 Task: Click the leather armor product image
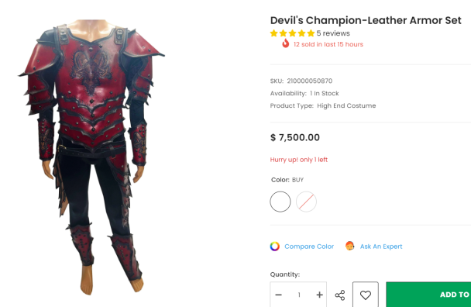[x=91, y=157]
